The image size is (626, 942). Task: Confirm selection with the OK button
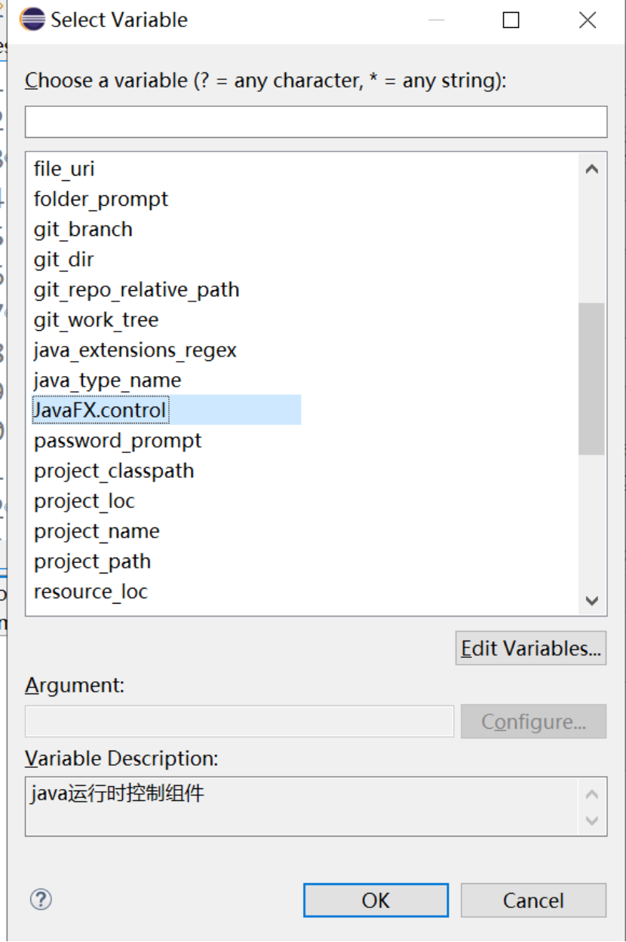pyautogui.click(x=376, y=900)
